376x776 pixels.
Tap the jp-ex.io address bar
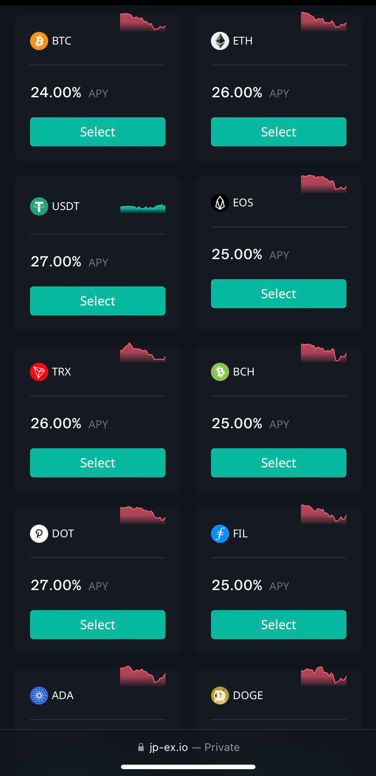pos(188,747)
